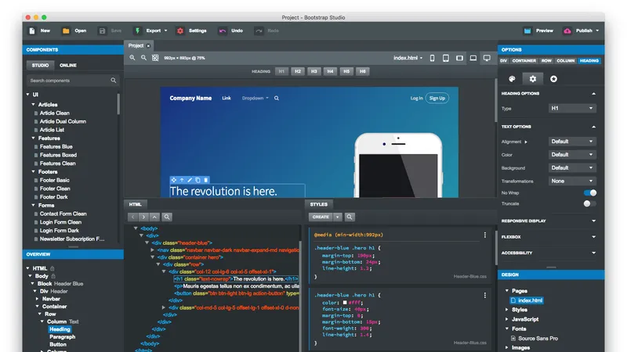Select the Row options tab
The image size is (627, 352).
click(546, 61)
